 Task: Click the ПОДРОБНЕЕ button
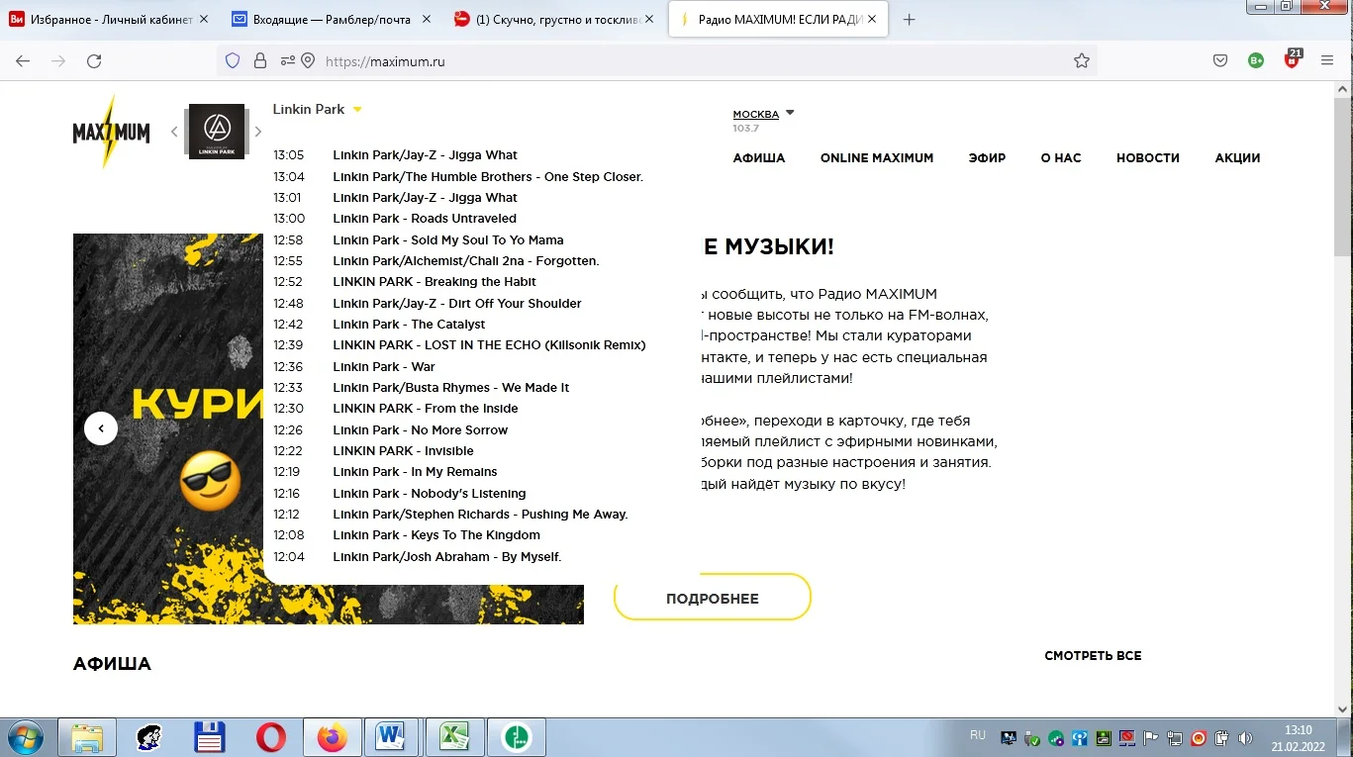pos(713,598)
